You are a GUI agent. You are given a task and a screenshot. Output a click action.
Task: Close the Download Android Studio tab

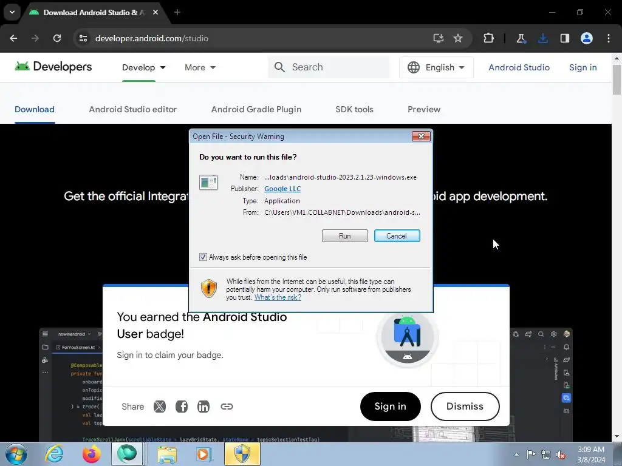pos(155,12)
